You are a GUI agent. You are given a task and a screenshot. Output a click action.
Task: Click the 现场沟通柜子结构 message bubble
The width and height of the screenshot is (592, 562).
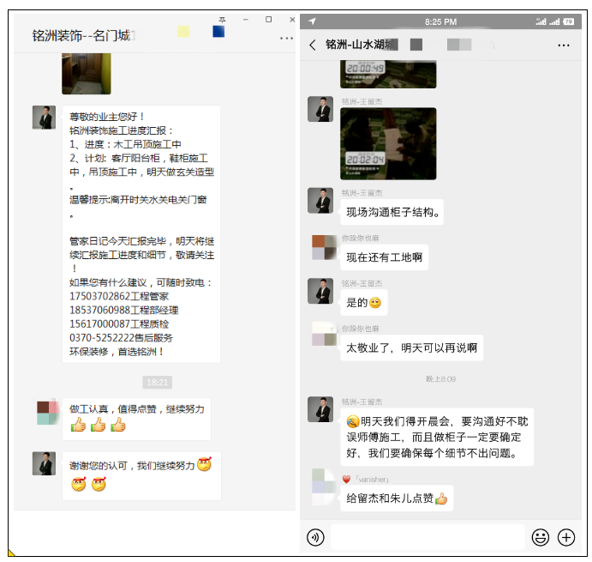[394, 212]
